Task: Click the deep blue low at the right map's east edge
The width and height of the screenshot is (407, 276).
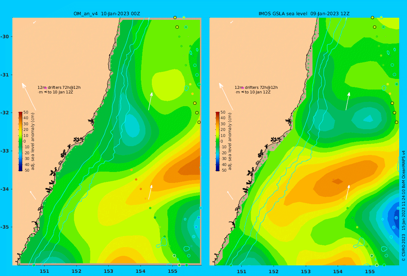Action: click(x=396, y=217)
